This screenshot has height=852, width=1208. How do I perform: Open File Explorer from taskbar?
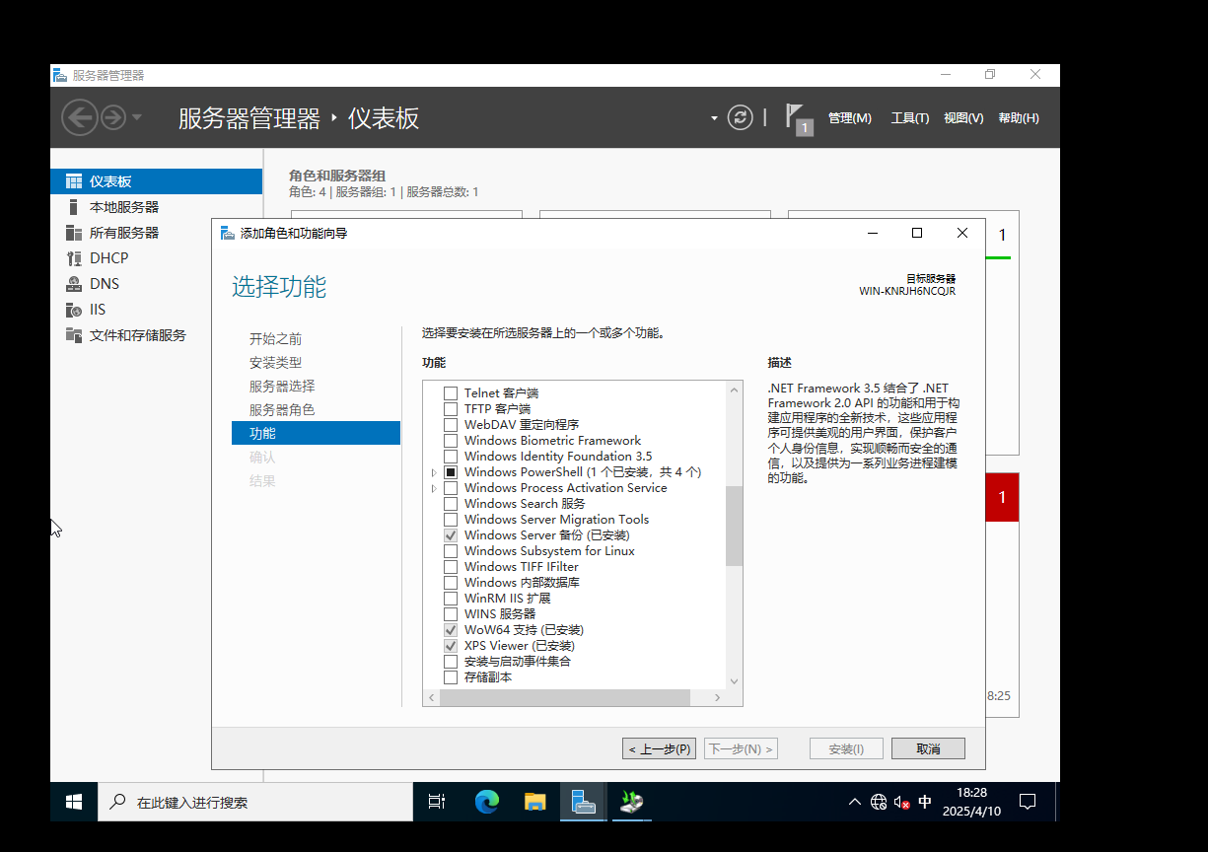[534, 803]
